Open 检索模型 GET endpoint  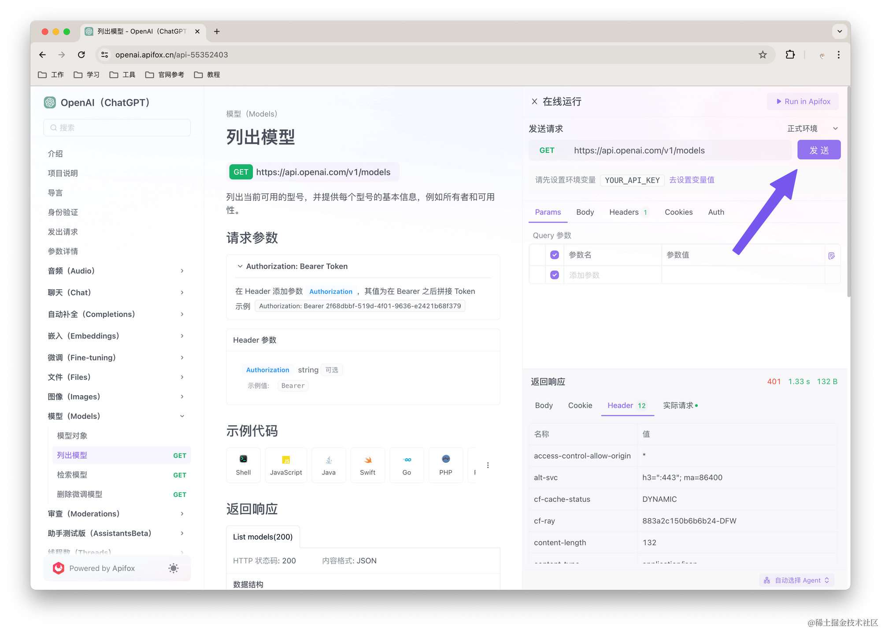pyautogui.click(x=121, y=475)
